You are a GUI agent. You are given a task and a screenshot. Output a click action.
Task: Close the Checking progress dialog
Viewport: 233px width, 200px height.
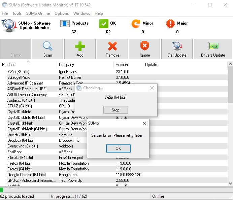tap(152, 88)
